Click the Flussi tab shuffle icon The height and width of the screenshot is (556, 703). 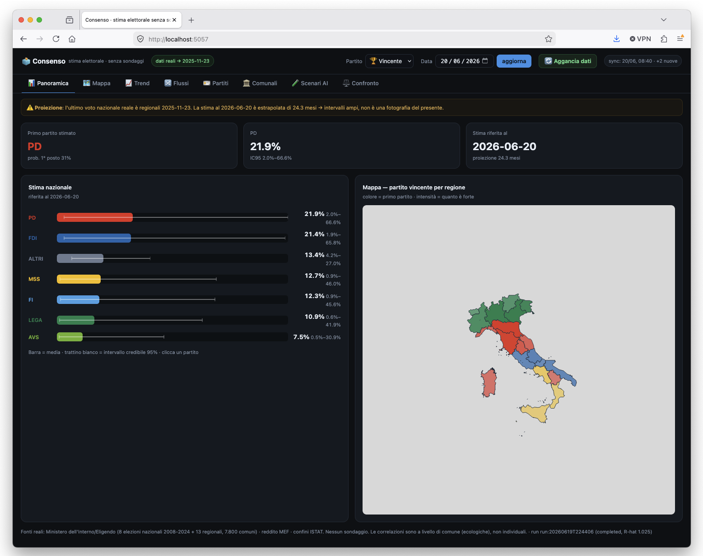(168, 83)
